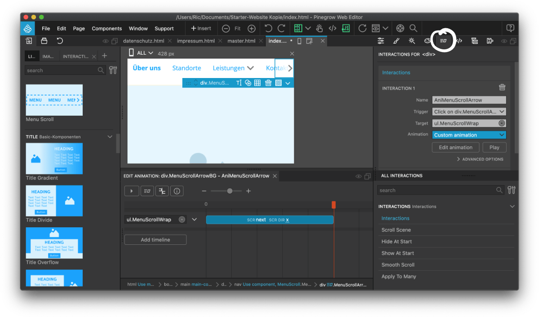
Task: Undo the last action in toolbar
Action: (269, 28)
